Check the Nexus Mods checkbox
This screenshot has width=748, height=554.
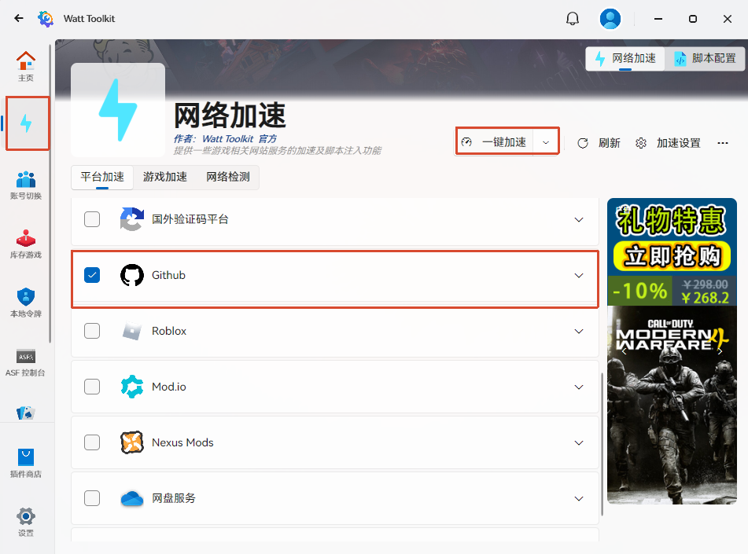click(92, 442)
